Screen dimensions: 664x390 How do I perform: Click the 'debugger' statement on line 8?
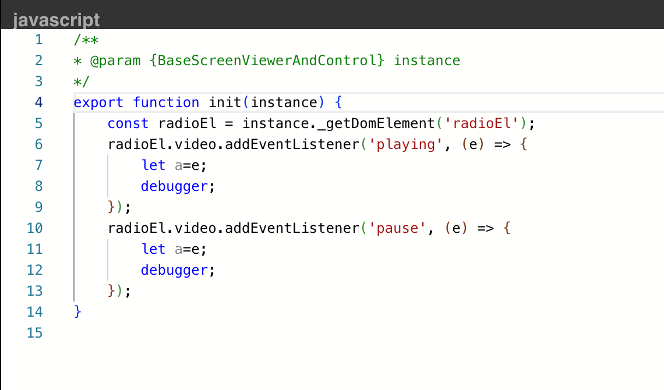click(174, 186)
